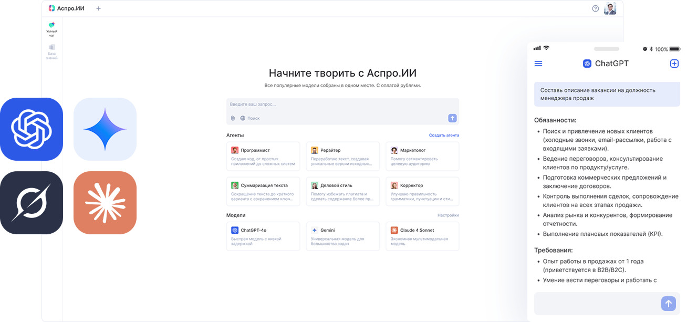This screenshot has height=322, width=687.
Task: Click the Создать агента link
Action: (444, 136)
